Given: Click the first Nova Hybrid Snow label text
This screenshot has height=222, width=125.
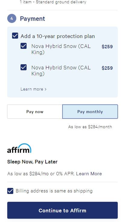Looking at the screenshot, I should click(x=61, y=49).
